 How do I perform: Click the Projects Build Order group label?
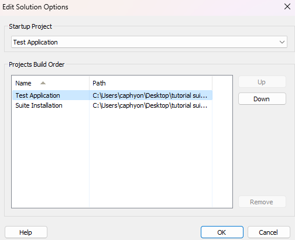pos(37,64)
